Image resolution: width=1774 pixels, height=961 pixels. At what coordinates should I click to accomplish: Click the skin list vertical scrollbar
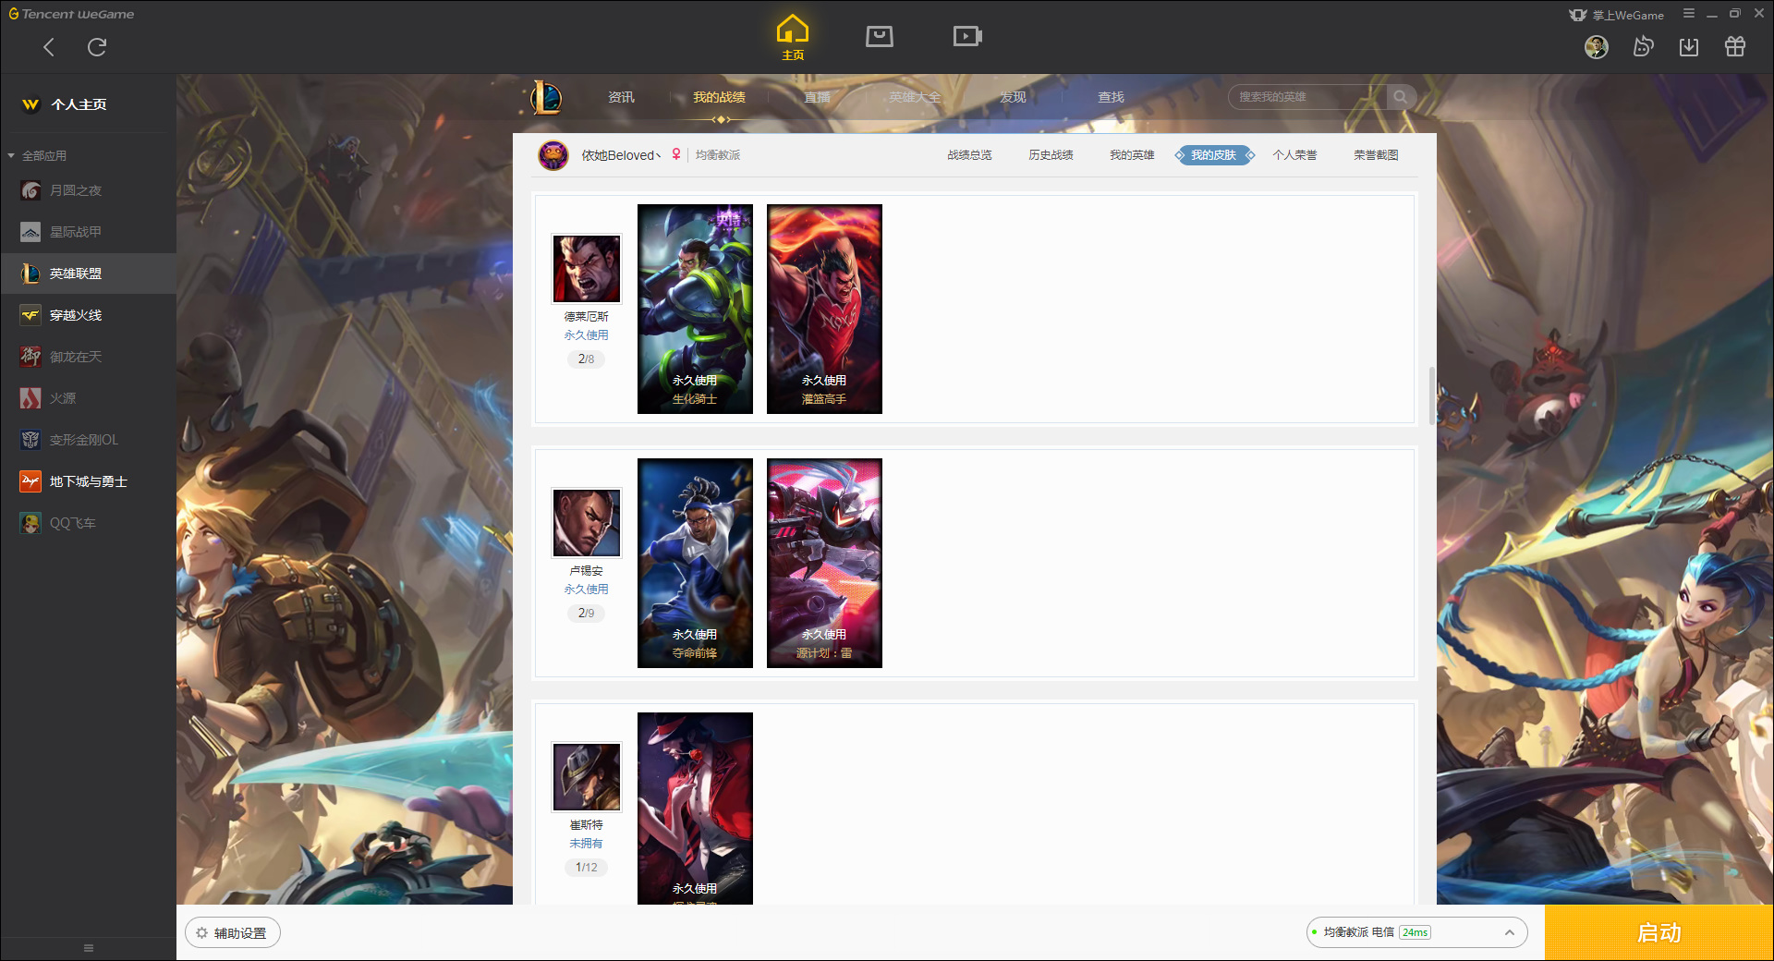coord(1431,395)
